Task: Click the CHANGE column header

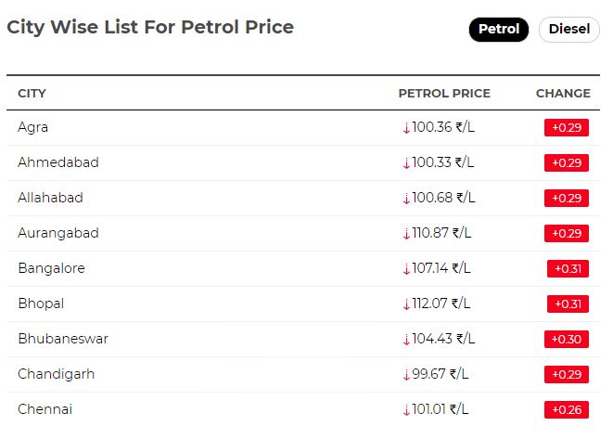Action: pos(563,93)
